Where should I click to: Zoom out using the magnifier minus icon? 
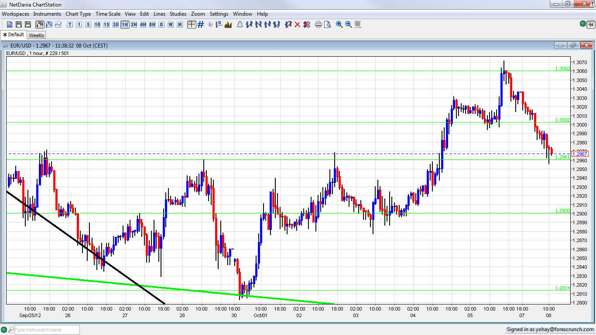click(x=348, y=24)
